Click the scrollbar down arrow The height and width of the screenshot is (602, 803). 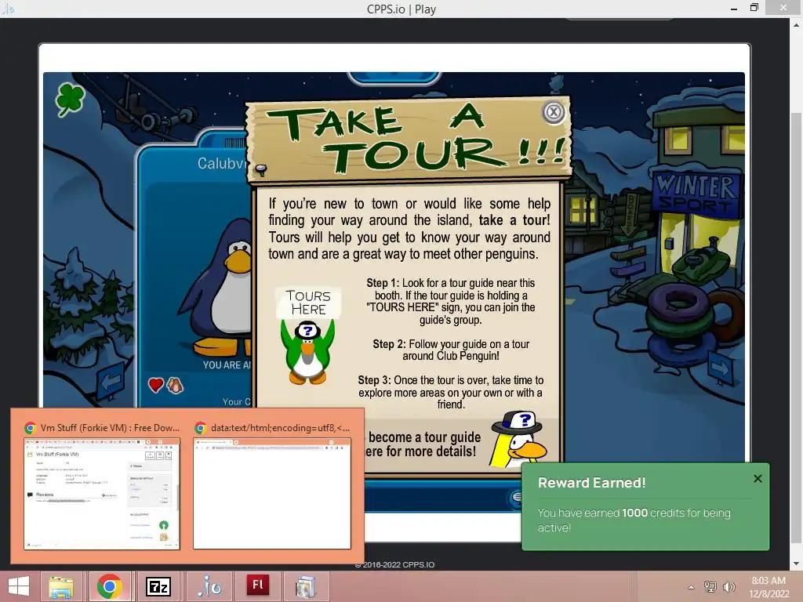[797, 564]
